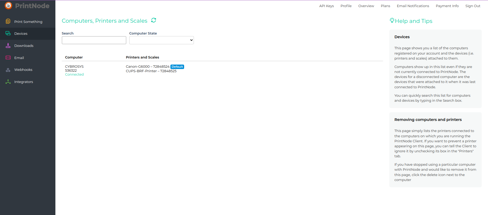Click the Removing computers and printers title
The image size is (488, 215).
click(428, 120)
